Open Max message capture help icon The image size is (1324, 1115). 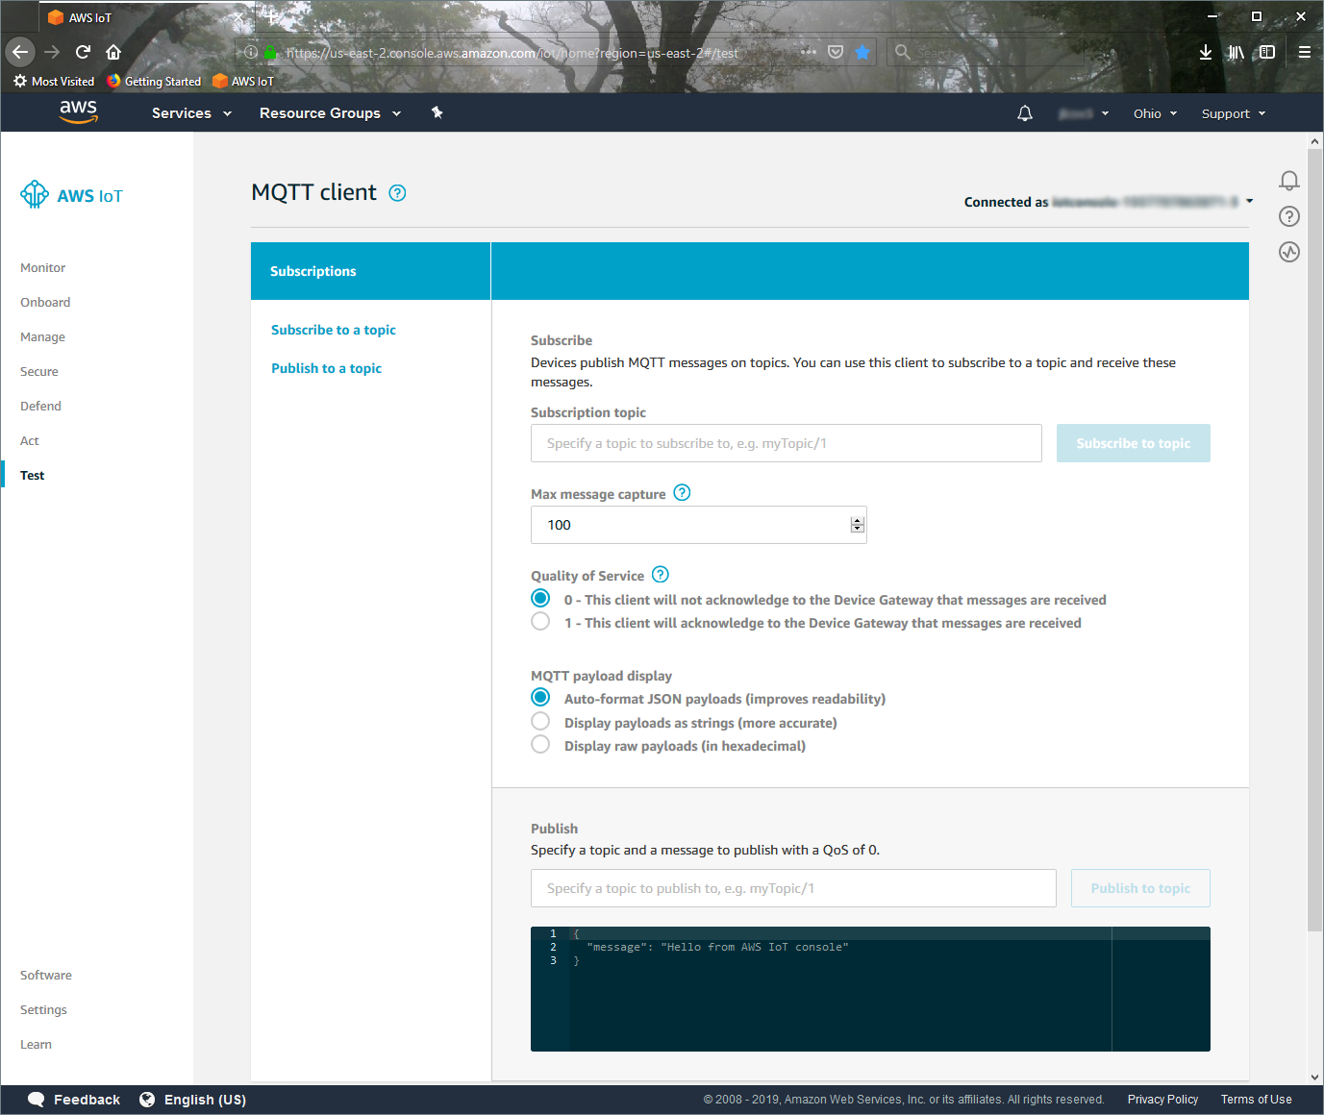pyautogui.click(x=682, y=492)
